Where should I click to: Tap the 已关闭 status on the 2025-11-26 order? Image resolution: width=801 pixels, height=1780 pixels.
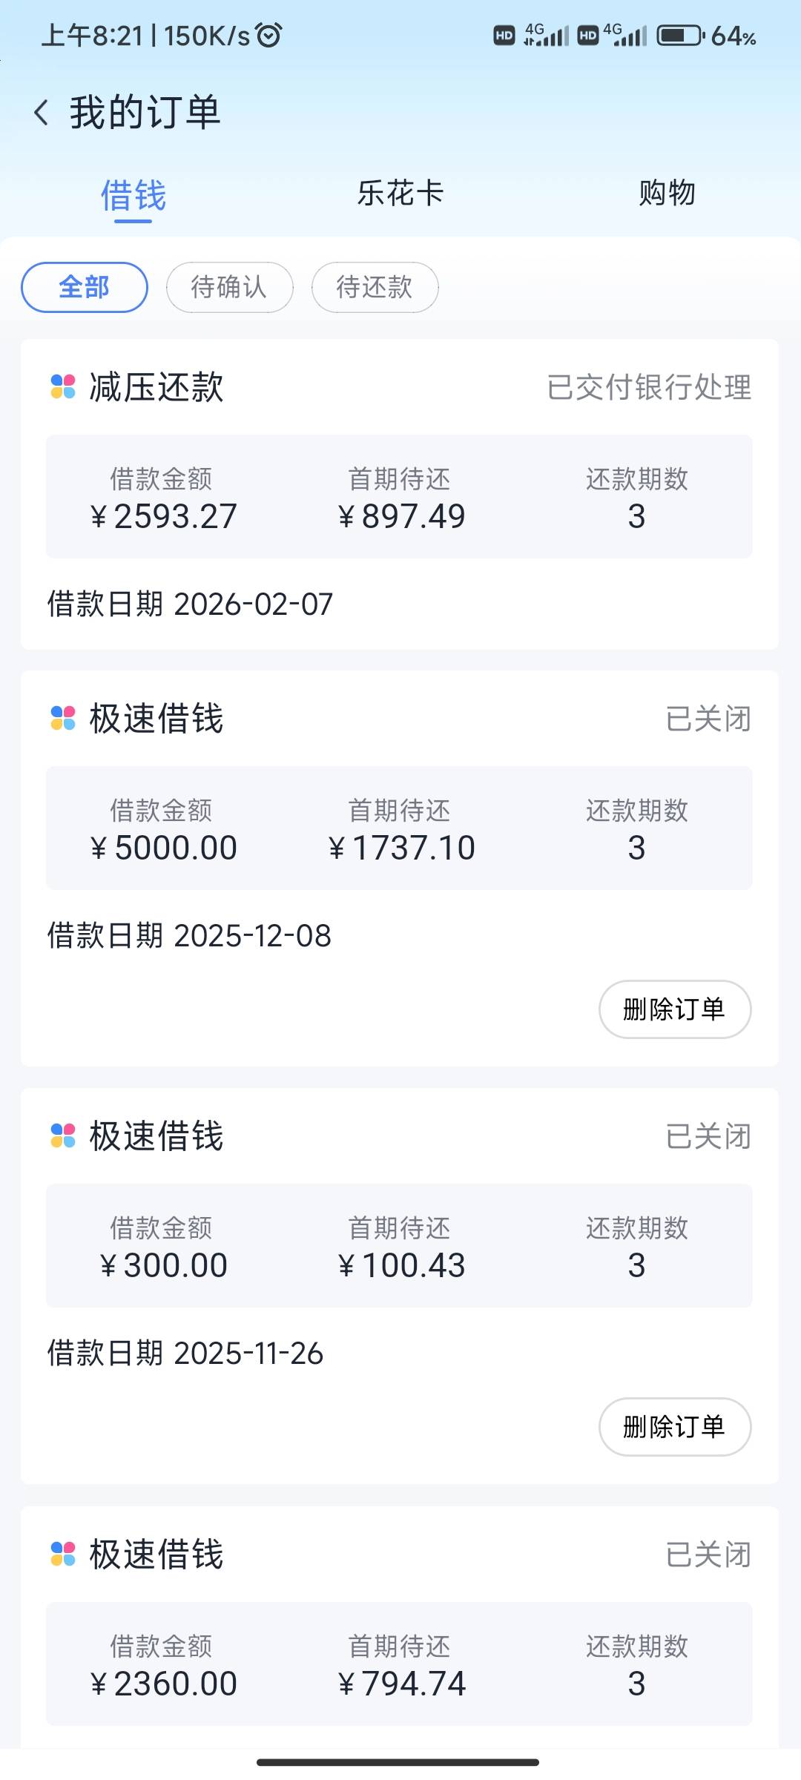(x=708, y=1136)
